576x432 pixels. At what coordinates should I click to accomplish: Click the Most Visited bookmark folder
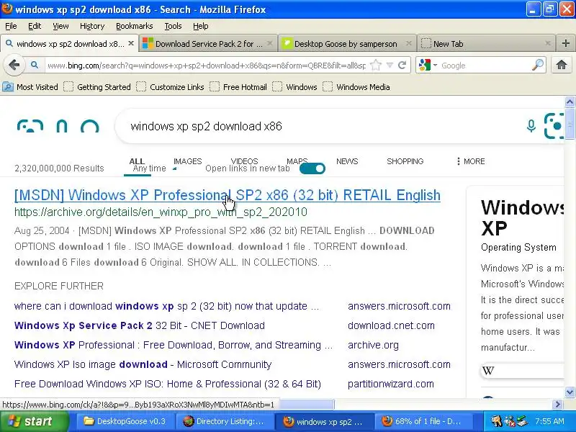pyautogui.click(x=30, y=87)
